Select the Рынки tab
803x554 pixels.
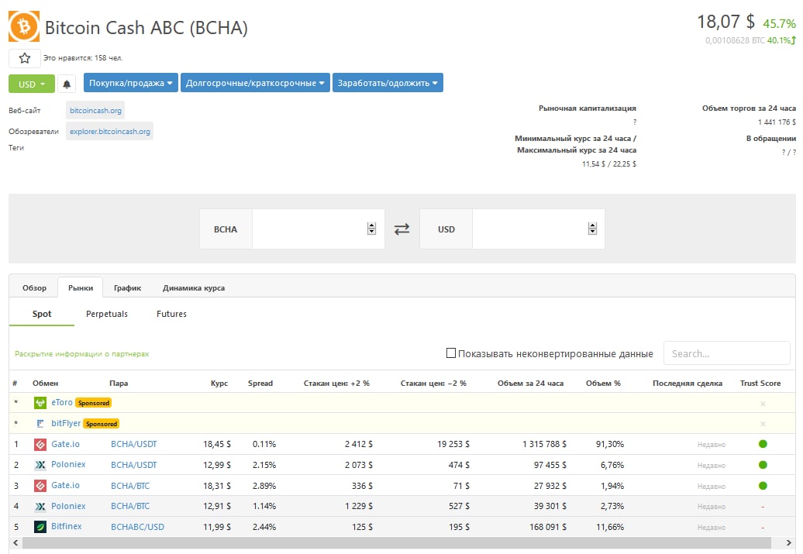tap(81, 287)
